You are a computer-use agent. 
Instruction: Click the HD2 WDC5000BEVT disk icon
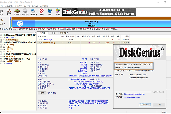(1, 54)
